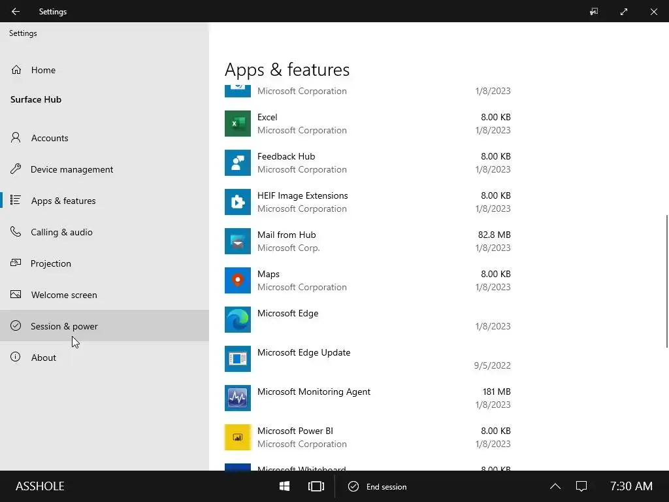Open the About settings page

click(x=105, y=358)
